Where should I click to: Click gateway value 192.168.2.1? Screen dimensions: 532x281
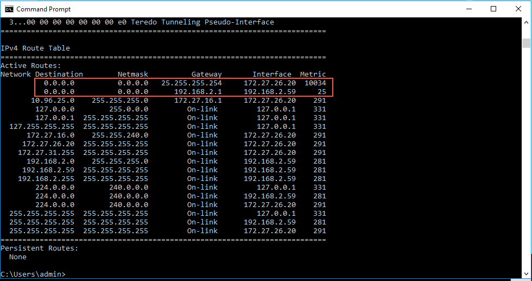point(198,92)
